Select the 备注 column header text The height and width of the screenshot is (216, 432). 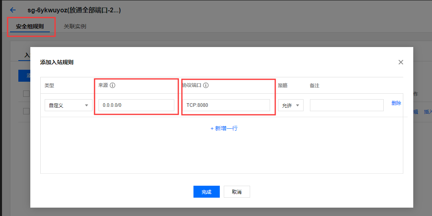click(x=314, y=86)
